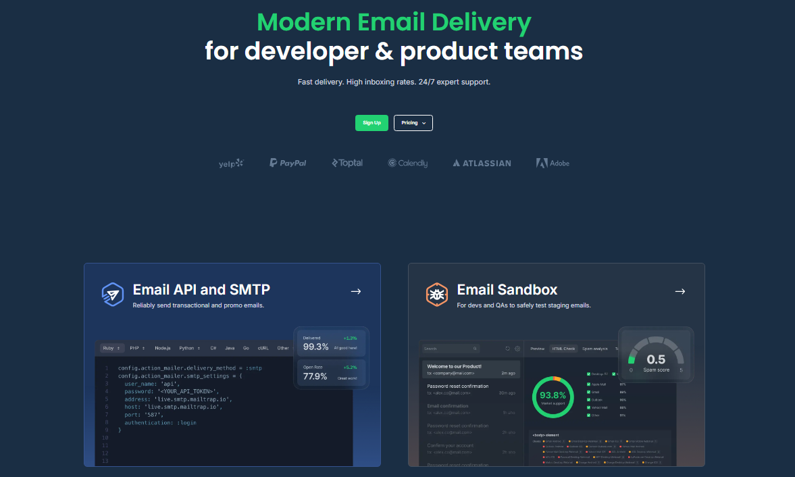Click the refresh icon in the sandbox inbox
This screenshot has width=795, height=477.
tap(507, 349)
